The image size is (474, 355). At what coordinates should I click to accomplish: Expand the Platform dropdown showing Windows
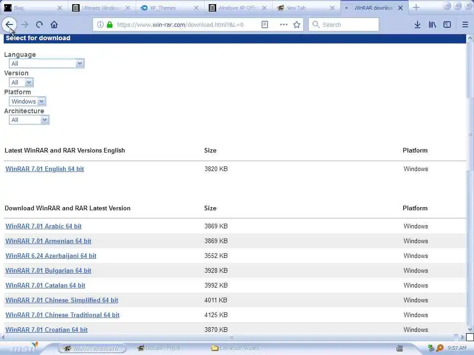click(27, 101)
